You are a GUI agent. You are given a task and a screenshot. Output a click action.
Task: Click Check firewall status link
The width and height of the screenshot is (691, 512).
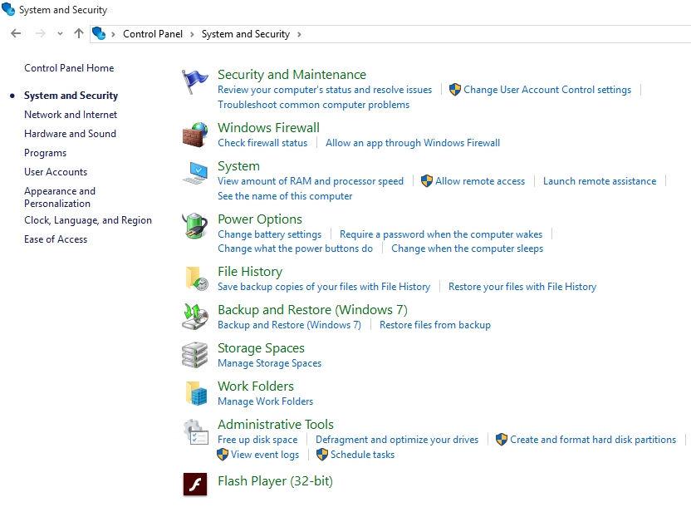coord(262,143)
